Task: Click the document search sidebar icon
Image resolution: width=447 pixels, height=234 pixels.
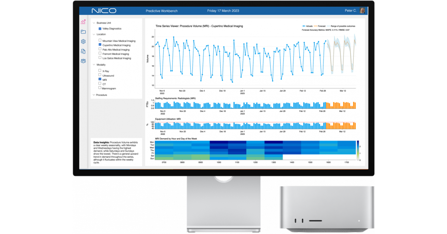Action: (83, 51)
